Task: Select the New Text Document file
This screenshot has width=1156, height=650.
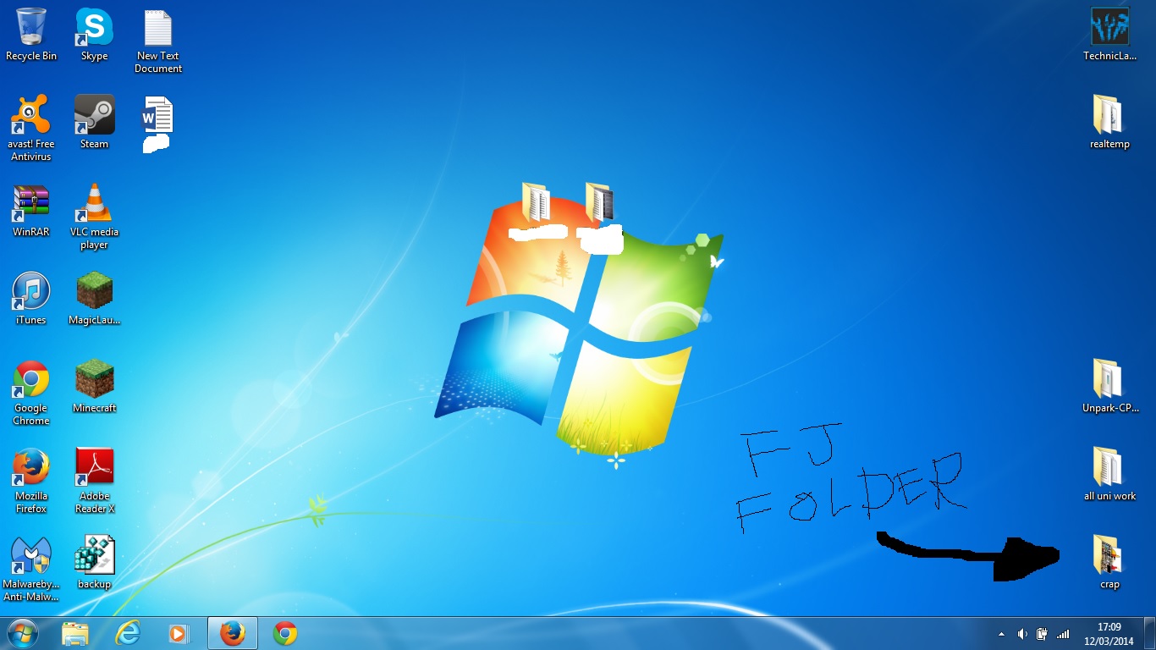Action: pyautogui.click(x=158, y=41)
